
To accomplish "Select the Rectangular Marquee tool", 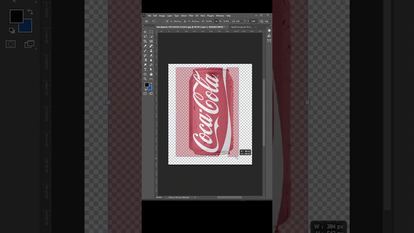I will (x=151, y=32).
